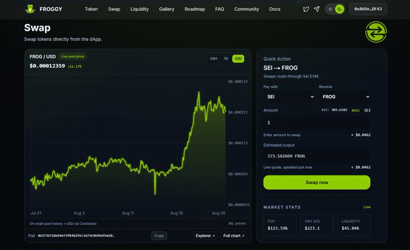Open the Docs nav item

pyautogui.click(x=275, y=9)
